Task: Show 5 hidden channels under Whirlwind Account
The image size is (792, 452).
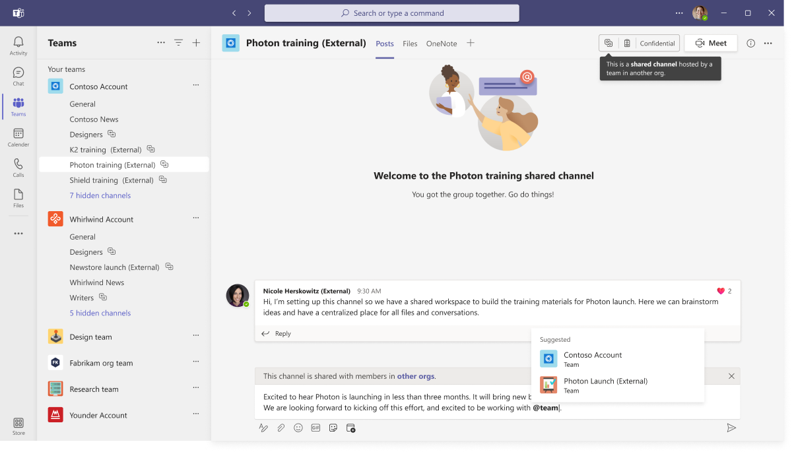Action: click(100, 313)
